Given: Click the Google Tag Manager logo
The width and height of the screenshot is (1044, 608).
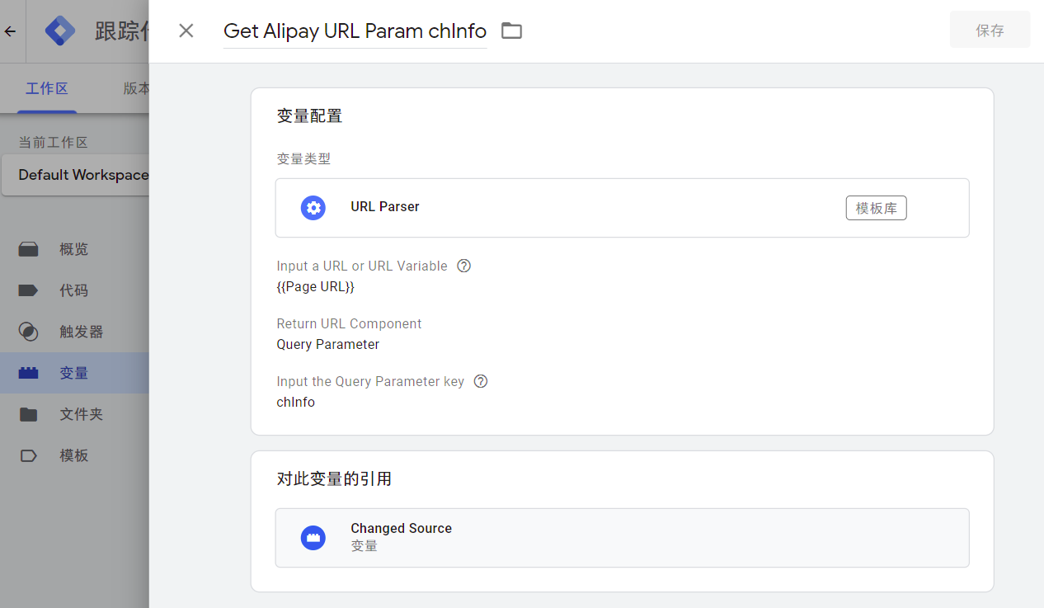Looking at the screenshot, I should point(60,31).
